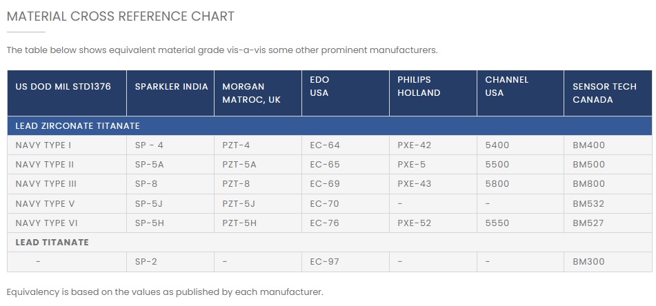Select the Channel USA column header
The image size is (656, 306).
click(x=506, y=87)
